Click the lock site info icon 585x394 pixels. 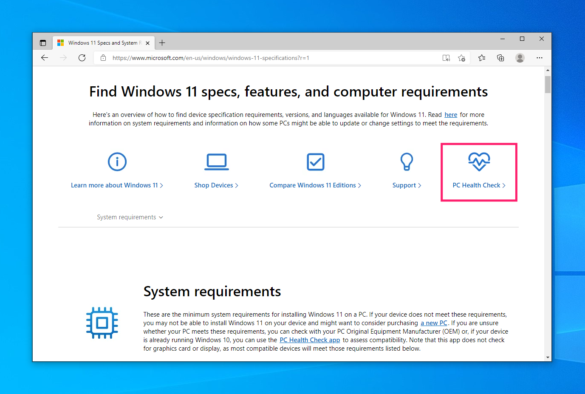pyautogui.click(x=103, y=58)
